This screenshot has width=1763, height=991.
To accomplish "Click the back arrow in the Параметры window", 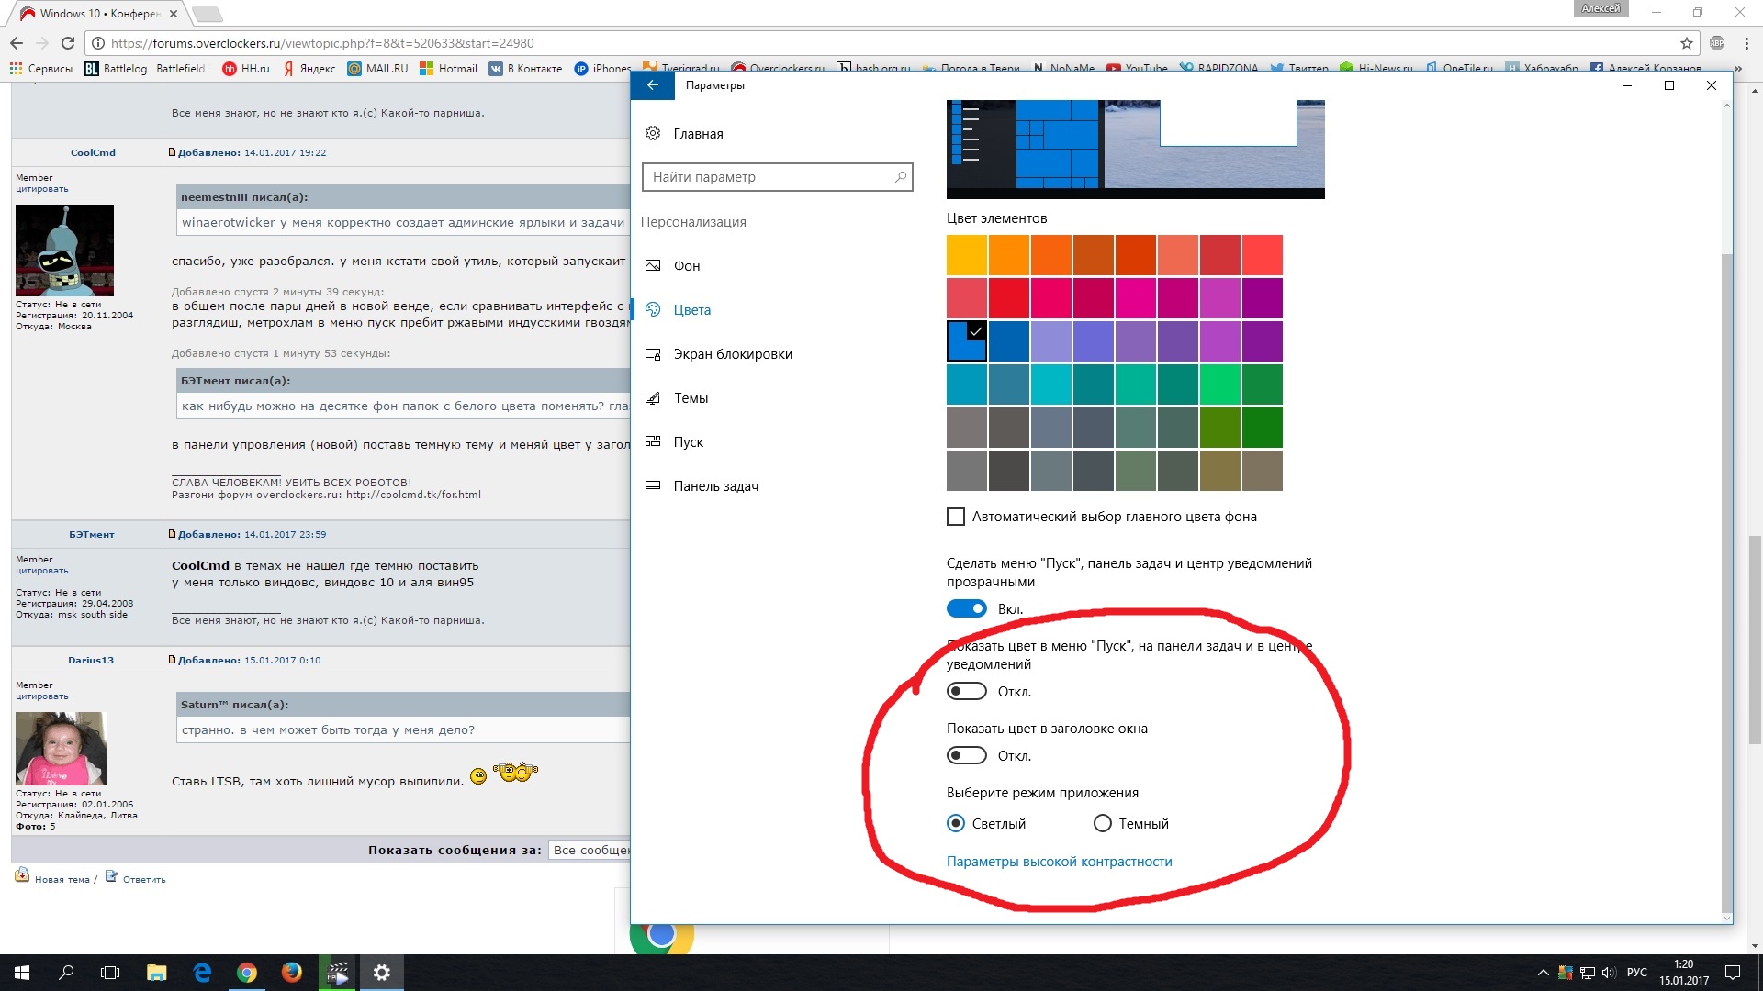I will 653,85.
